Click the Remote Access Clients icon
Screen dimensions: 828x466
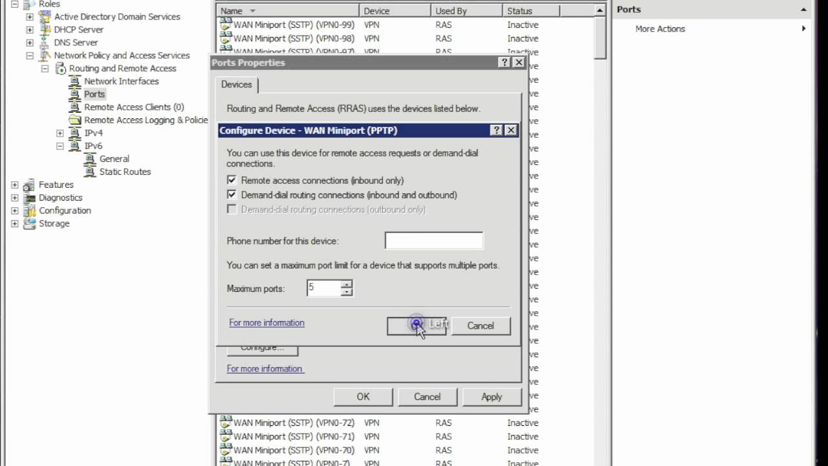tap(75, 107)
